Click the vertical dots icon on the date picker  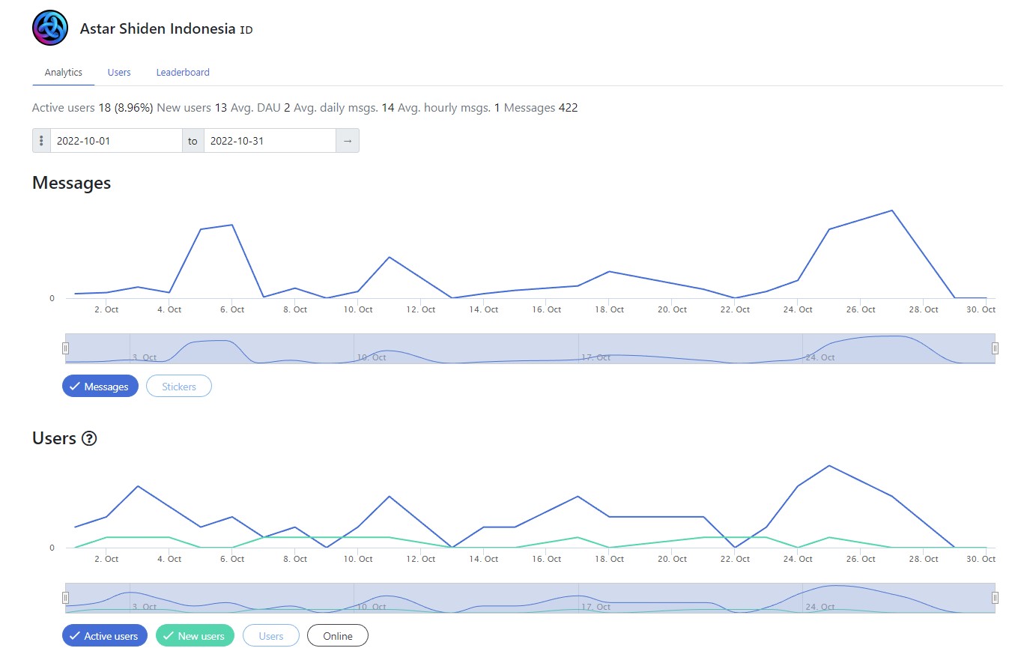[x=41, y=140]
